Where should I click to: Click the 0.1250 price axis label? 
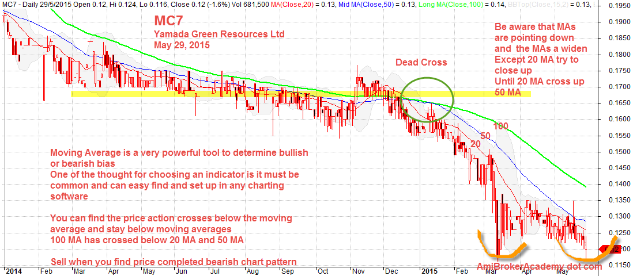(620, 233)
